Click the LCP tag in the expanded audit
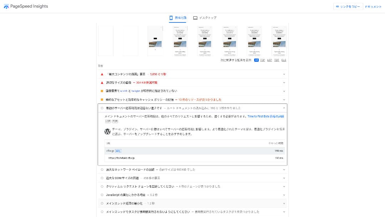This screenshot has width=385, height=217. [108, 121]
